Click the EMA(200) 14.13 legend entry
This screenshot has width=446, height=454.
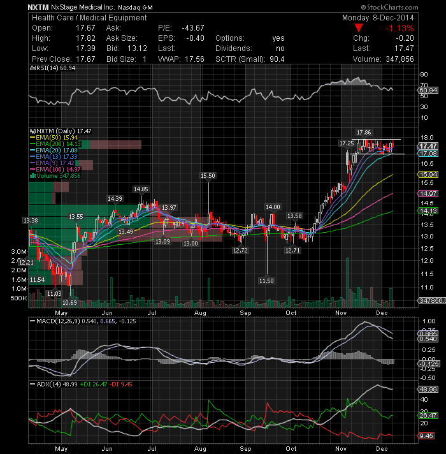(55, 144)
